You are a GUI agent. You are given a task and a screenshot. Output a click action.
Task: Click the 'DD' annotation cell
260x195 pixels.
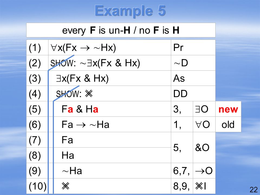pos(180,94)
